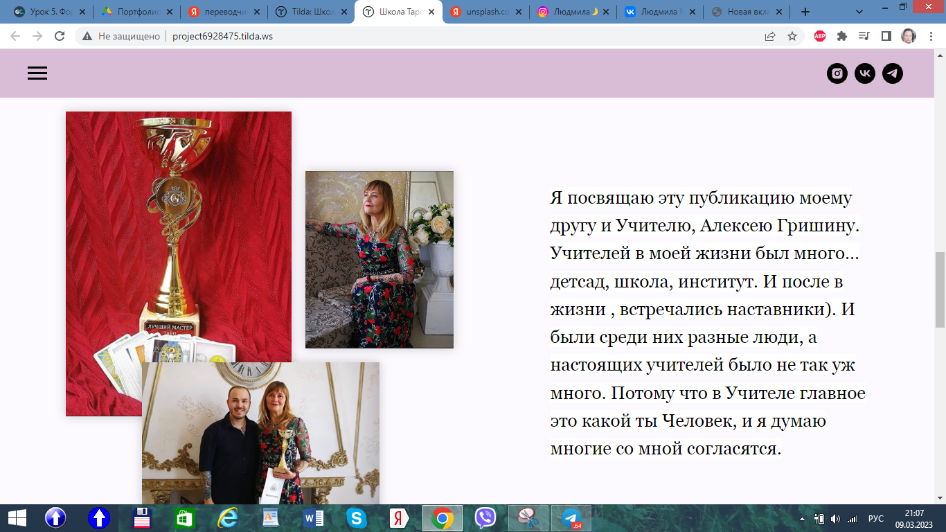Open the Windows Store in taskbar
The image size is (946, 532).
click(x=185, y=518)
